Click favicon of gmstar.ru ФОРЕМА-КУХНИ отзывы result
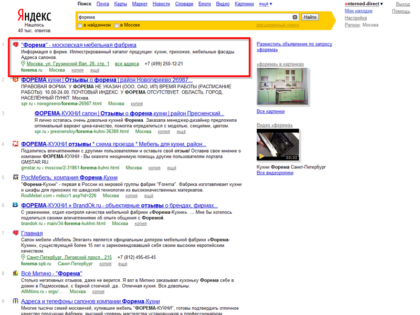The width and height of the screenshot is (420, 315). click(x=16, y=144)
